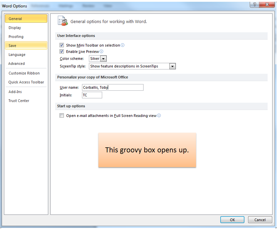Click the 'ScreenTip style:' label
278x229 pixels.
pyautogui.click(x=73, y=66)
